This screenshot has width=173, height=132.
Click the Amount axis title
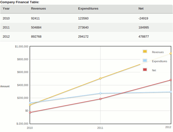click(5, 86)
